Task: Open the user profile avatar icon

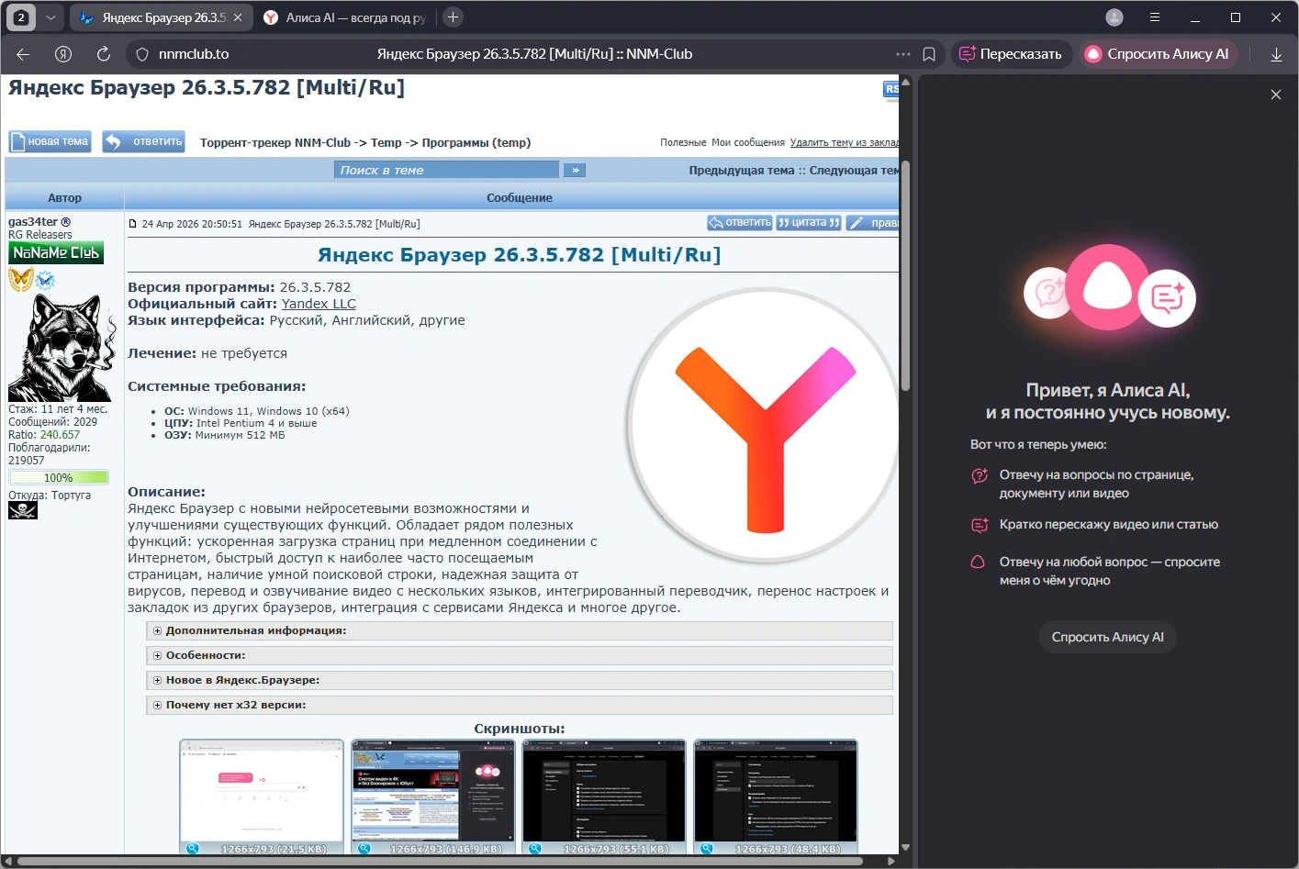Action: [x=1114, y=17]
